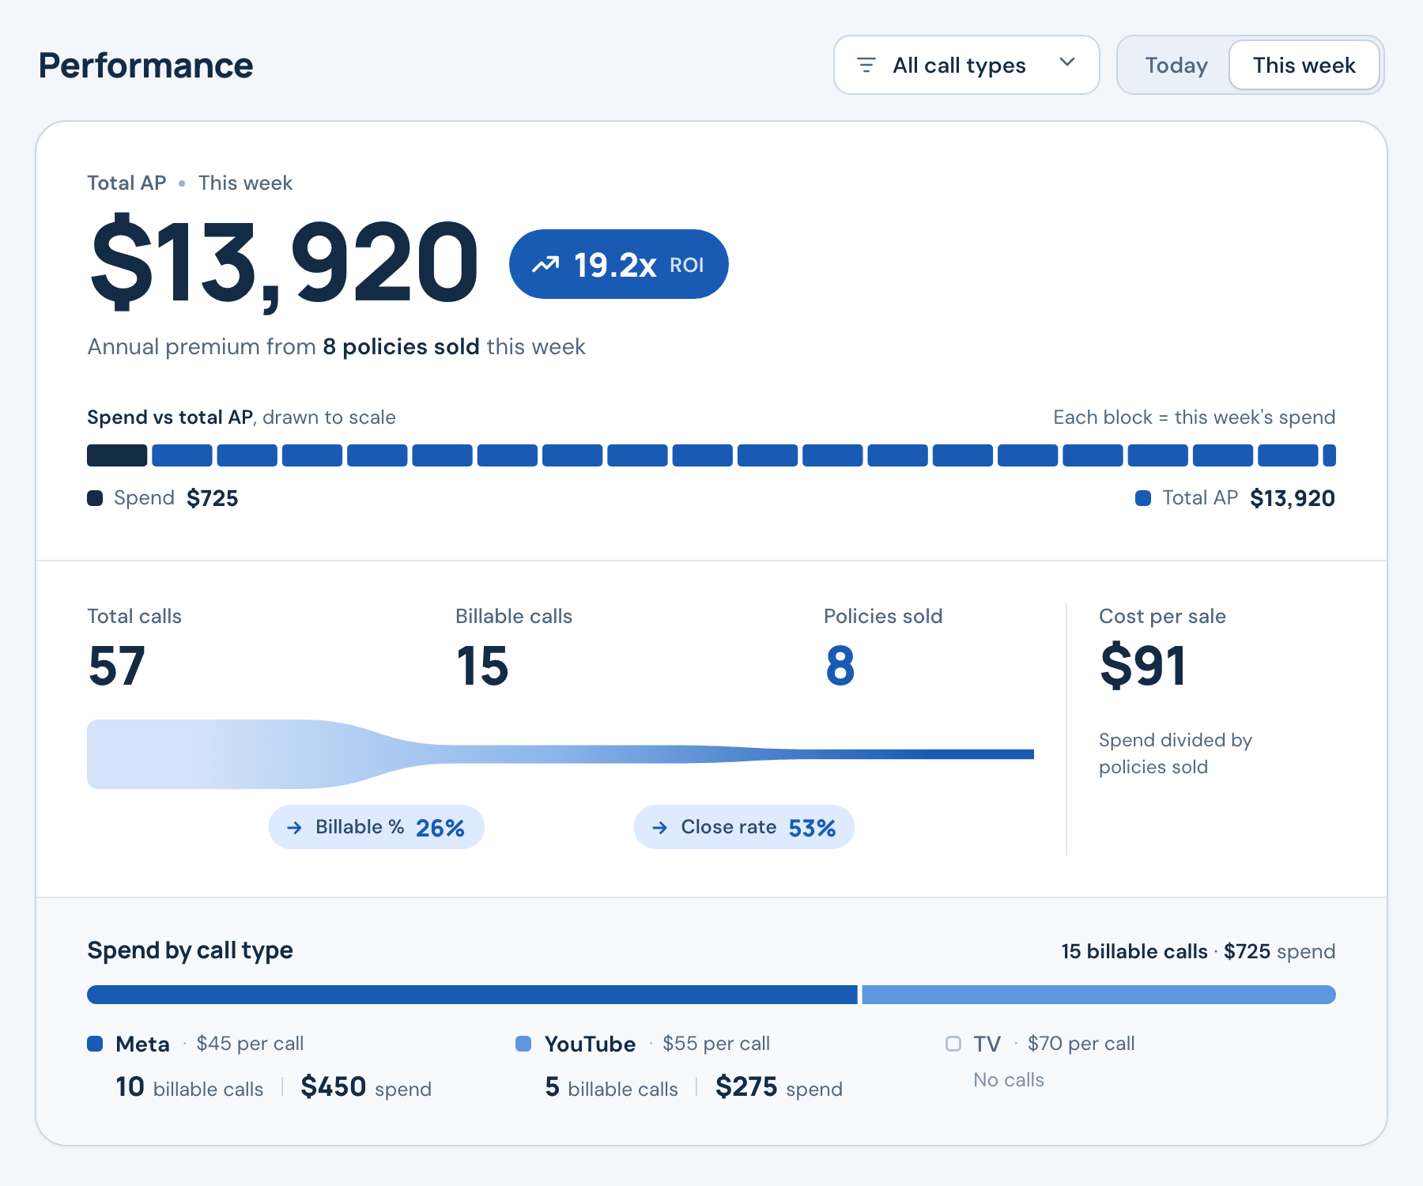Click "$45 per call" label
Image resolution: width=1423 pixels, height=1186 pixels.
tap(250, 1044)
